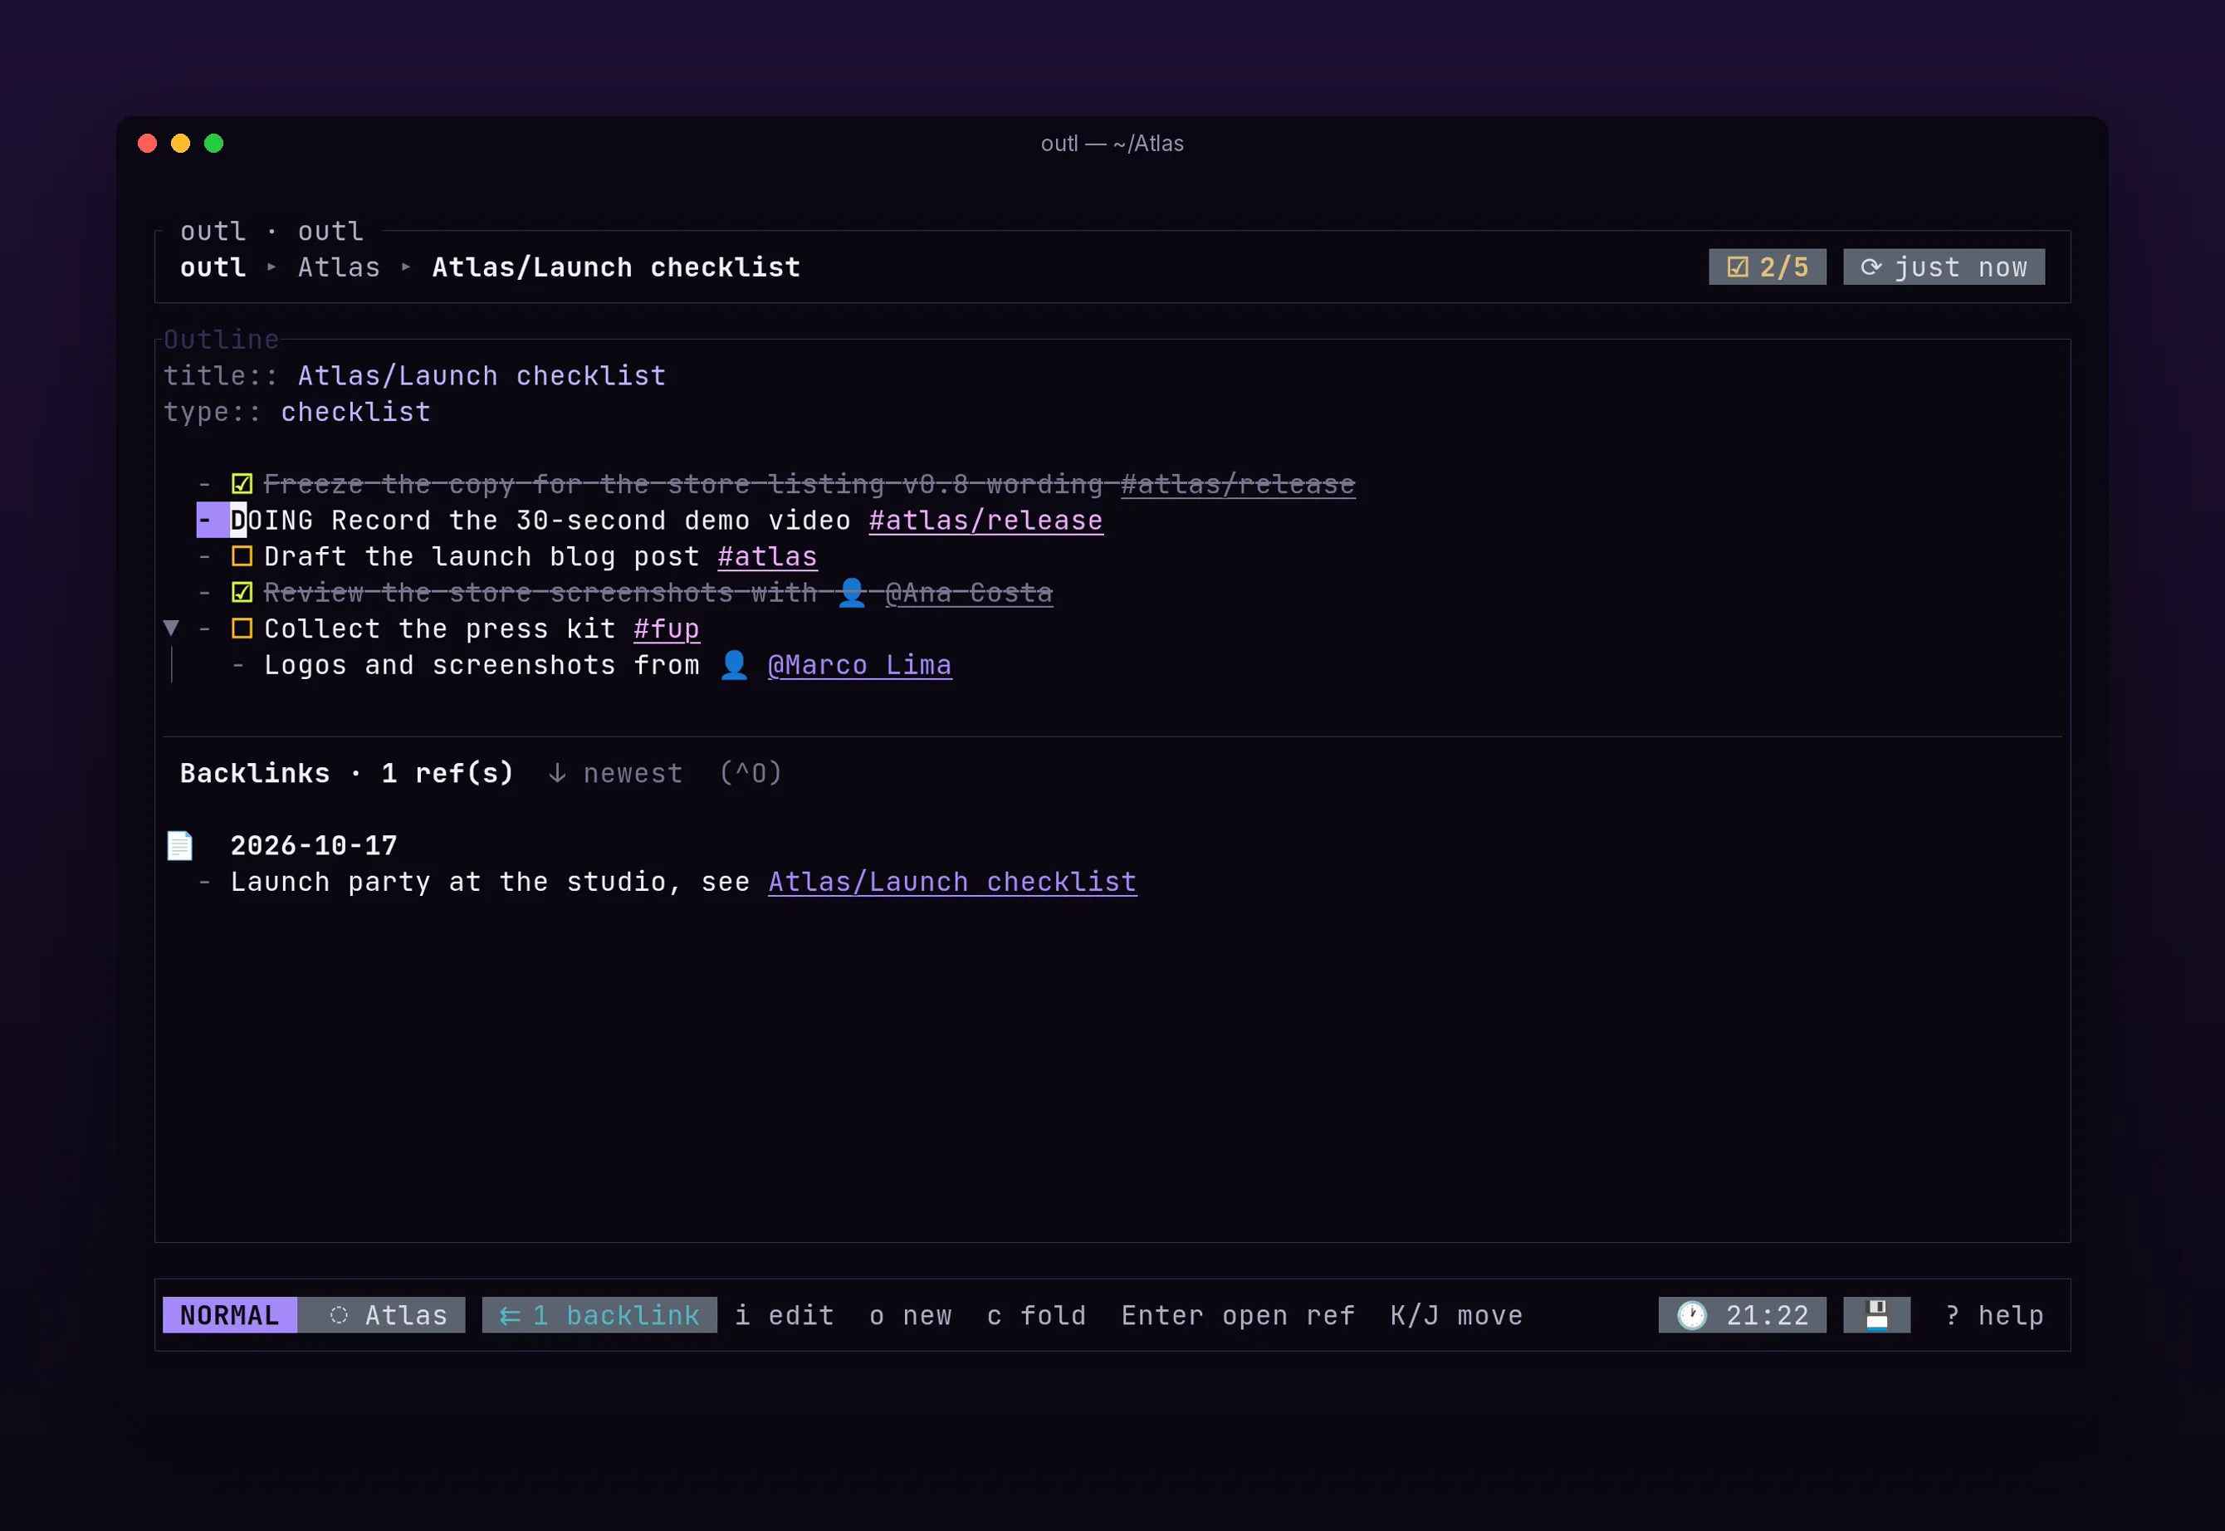Click the Enter open ref hint
The height and width of the screenshot is (1531, 2225).
(x=1238, y=1315)
